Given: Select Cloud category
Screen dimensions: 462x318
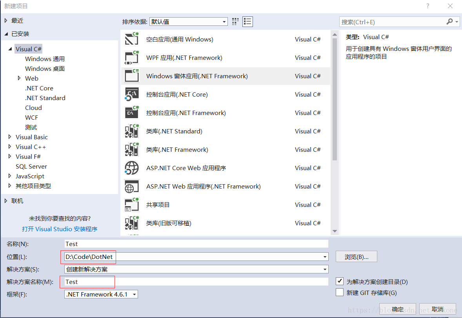Looking at the screenshot, I should pyautogui.click(x=33, y=108).
